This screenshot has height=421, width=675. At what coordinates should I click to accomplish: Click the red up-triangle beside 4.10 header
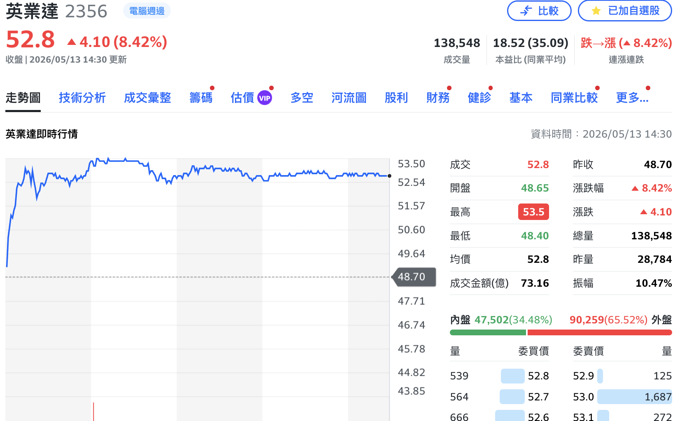click(72, 42)
